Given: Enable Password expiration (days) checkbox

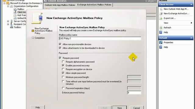Looking at the screenshot, I should point(63,88).
